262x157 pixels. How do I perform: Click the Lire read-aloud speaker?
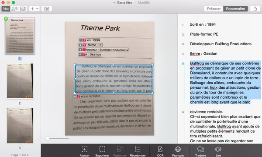[x=218, y=151]
